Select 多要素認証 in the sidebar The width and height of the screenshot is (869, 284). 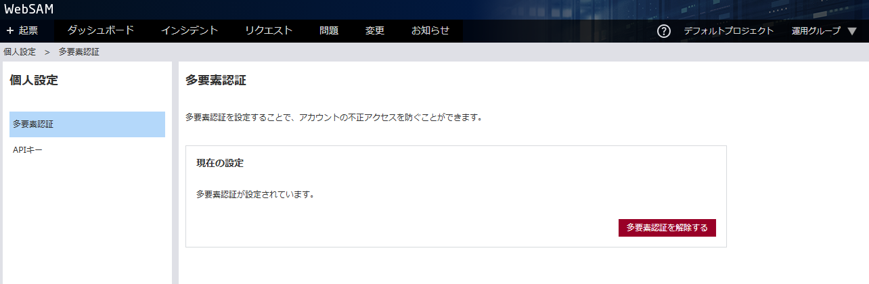(x=87, y=124)
